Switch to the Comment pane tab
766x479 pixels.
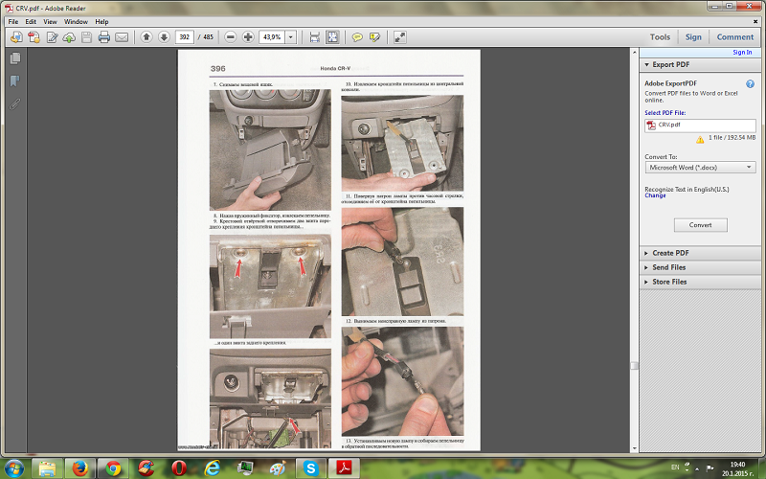[x=734, y=37]
